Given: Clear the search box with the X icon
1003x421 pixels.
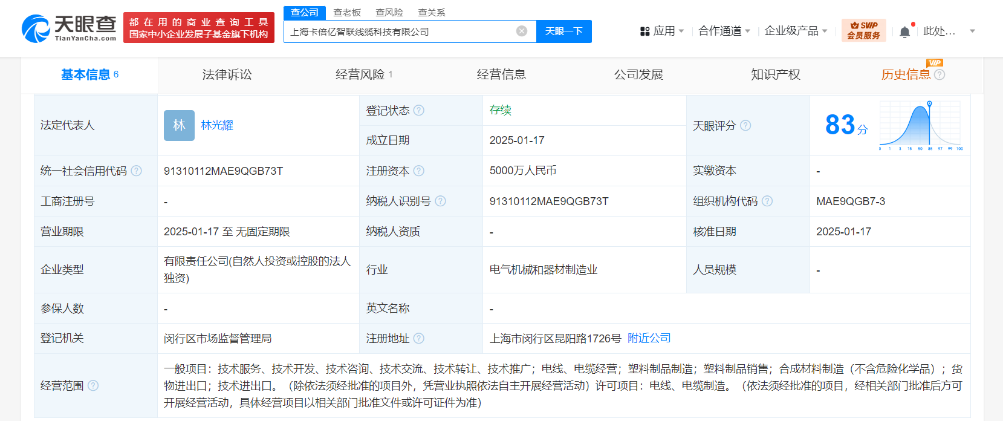Looking at the screenshot, I should [522, 31].
